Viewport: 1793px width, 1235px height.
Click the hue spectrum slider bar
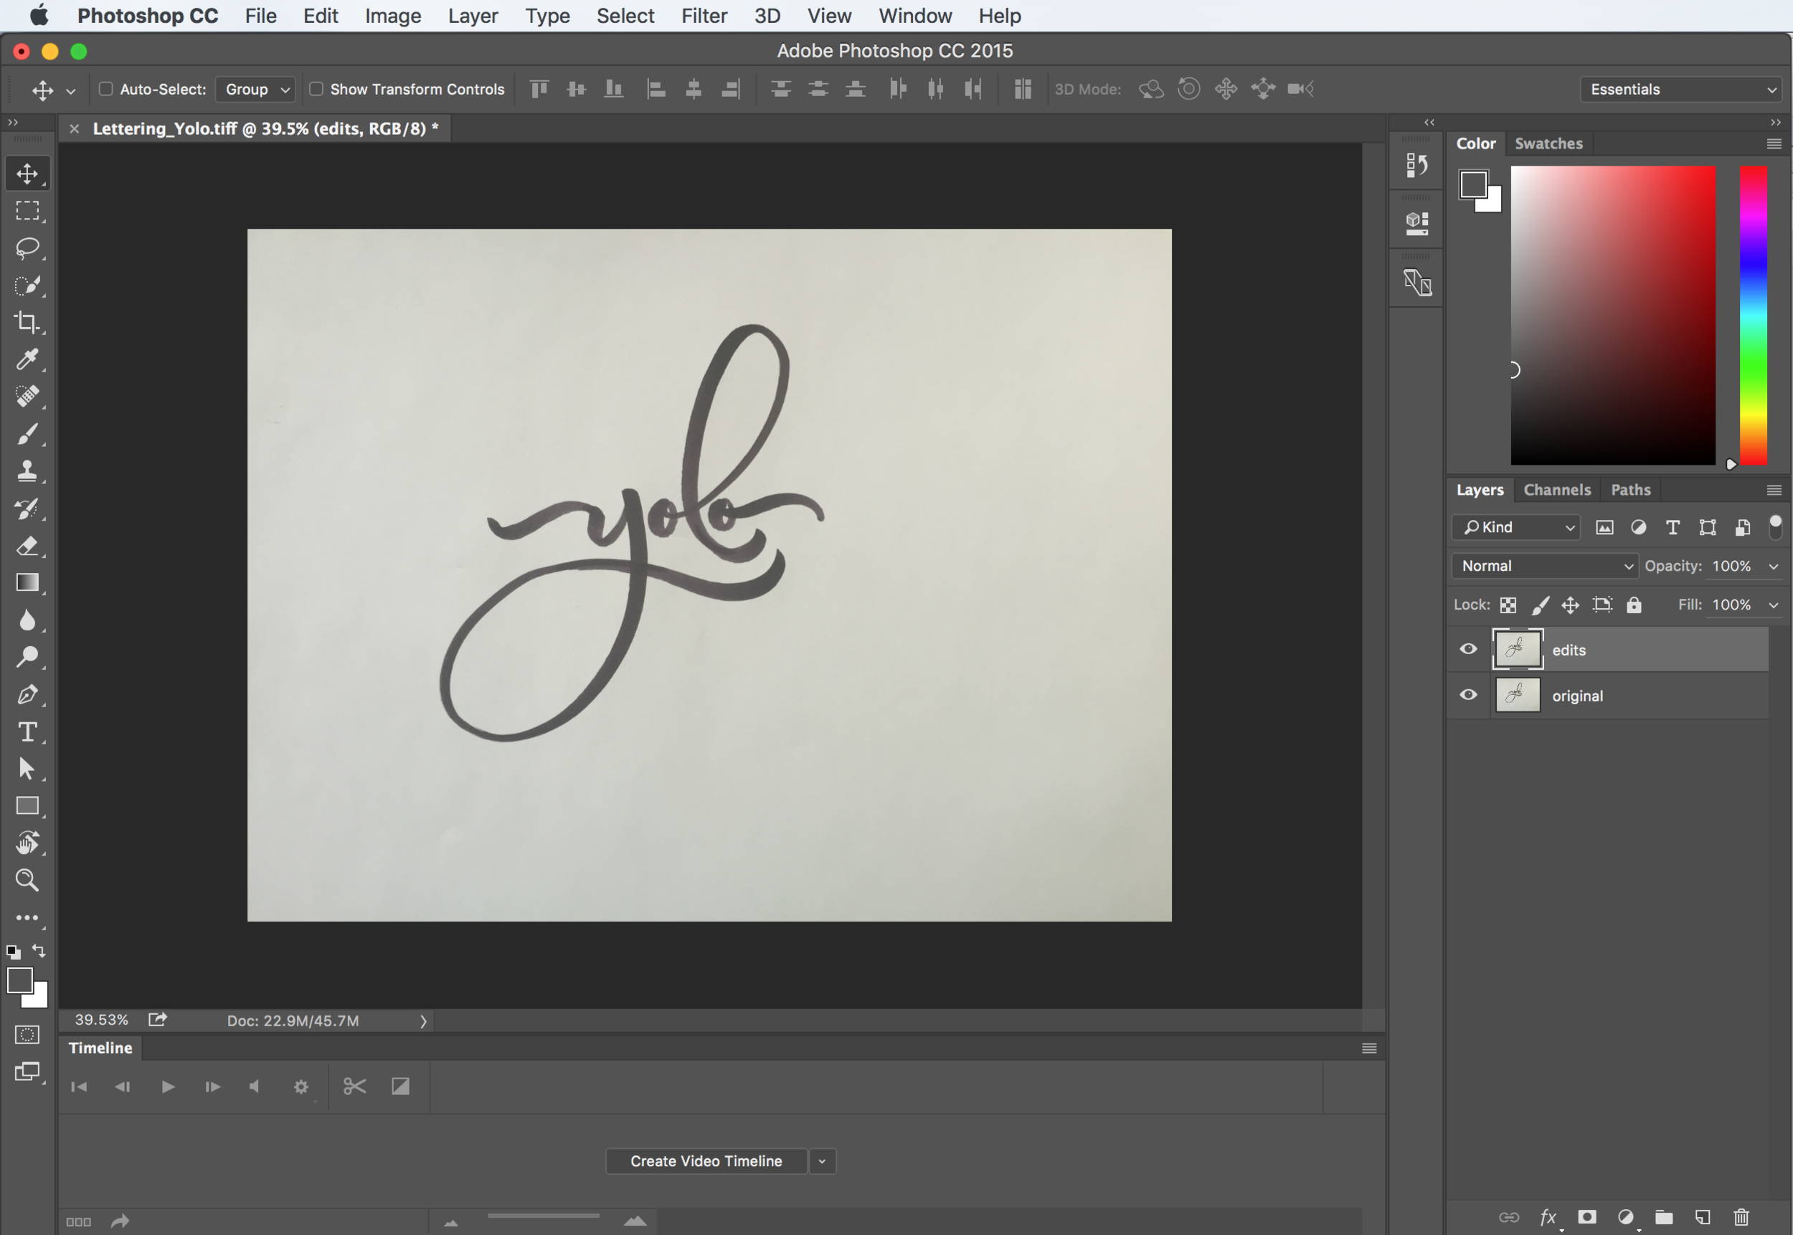[1753, 315]
